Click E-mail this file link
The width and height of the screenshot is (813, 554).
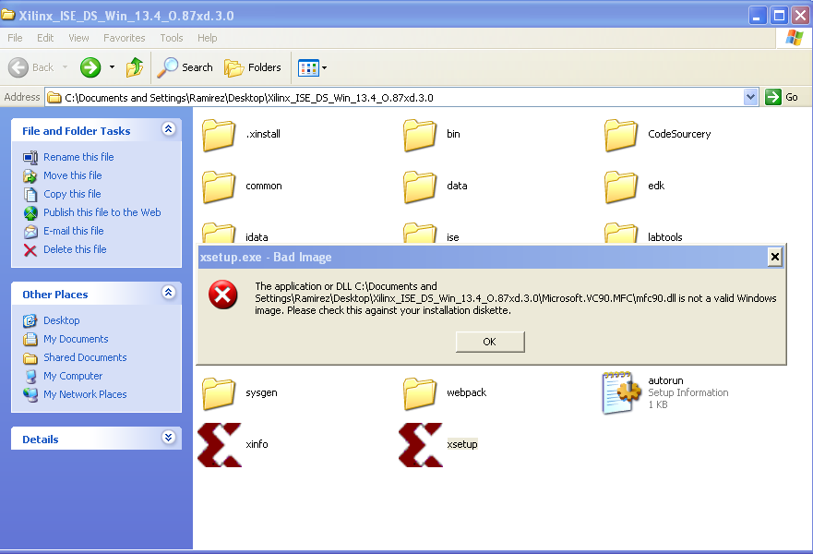(74, 231)
